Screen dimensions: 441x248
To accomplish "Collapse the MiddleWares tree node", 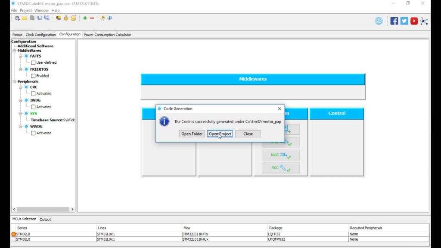I will click(x=14, y=51).
